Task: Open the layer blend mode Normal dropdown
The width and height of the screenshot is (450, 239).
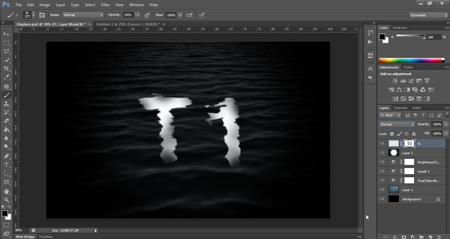Action: (397, 124)
